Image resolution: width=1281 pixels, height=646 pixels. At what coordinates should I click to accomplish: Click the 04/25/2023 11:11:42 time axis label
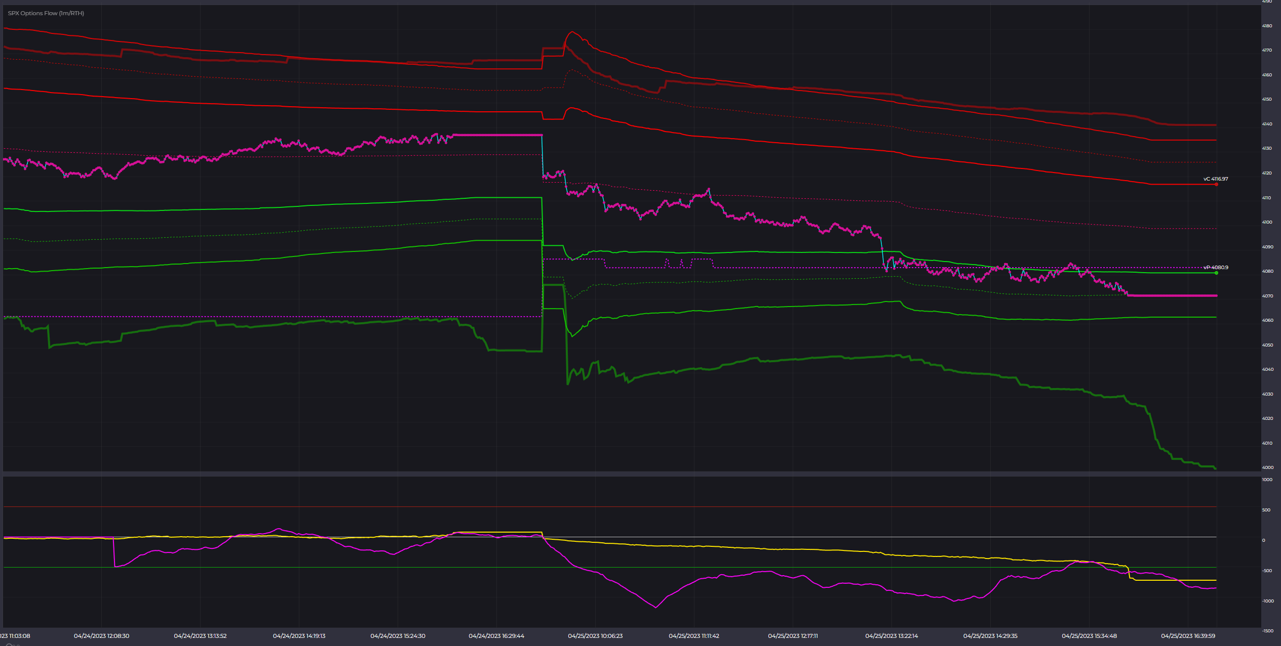tap(694, 636)
